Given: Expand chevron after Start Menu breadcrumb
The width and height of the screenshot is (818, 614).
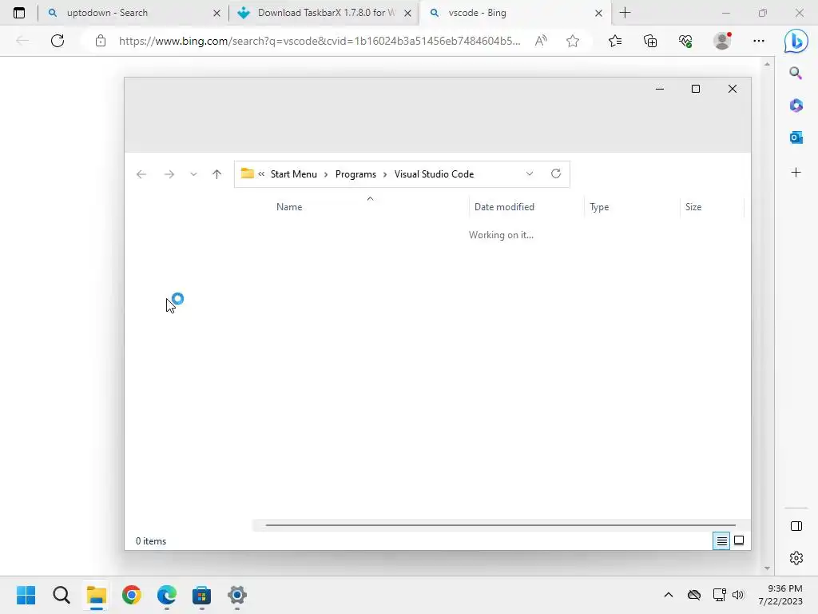Looking at the screenshot, I should point(326,174).
